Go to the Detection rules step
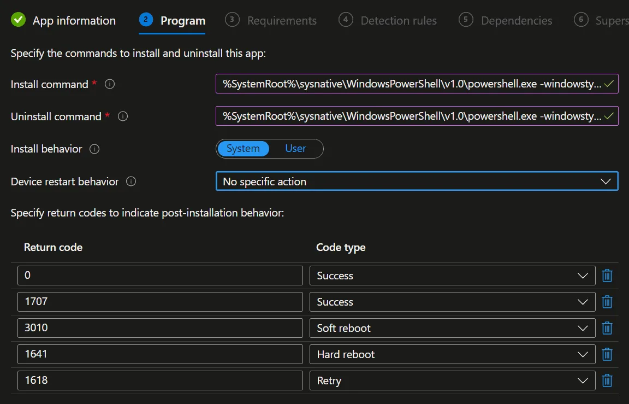The width and height of the screenshot is (629, 404). pyautogui.click(x=388, y=20)
